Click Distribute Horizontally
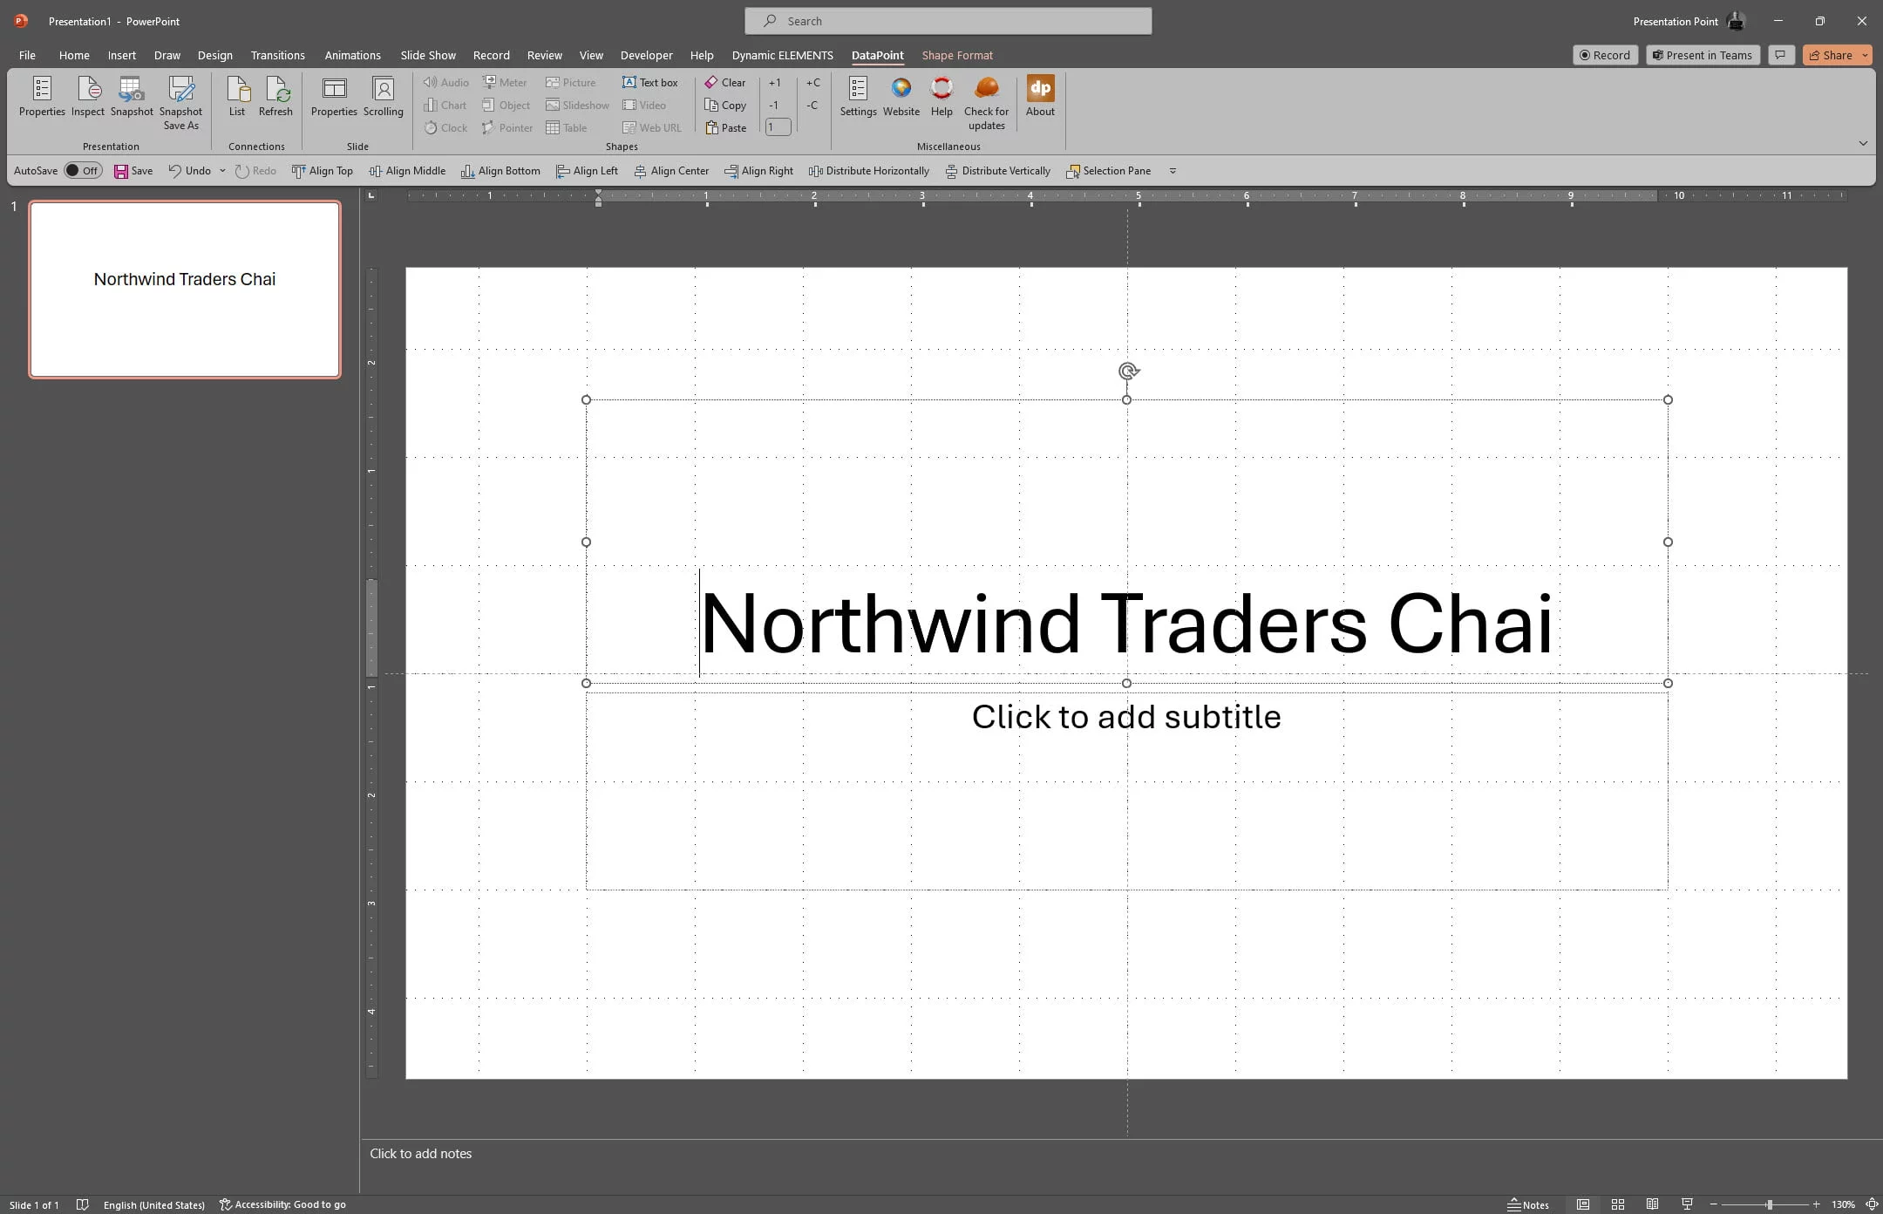Image resolution: width=1883 pixels, height=1214 pixels. (868, 171)
